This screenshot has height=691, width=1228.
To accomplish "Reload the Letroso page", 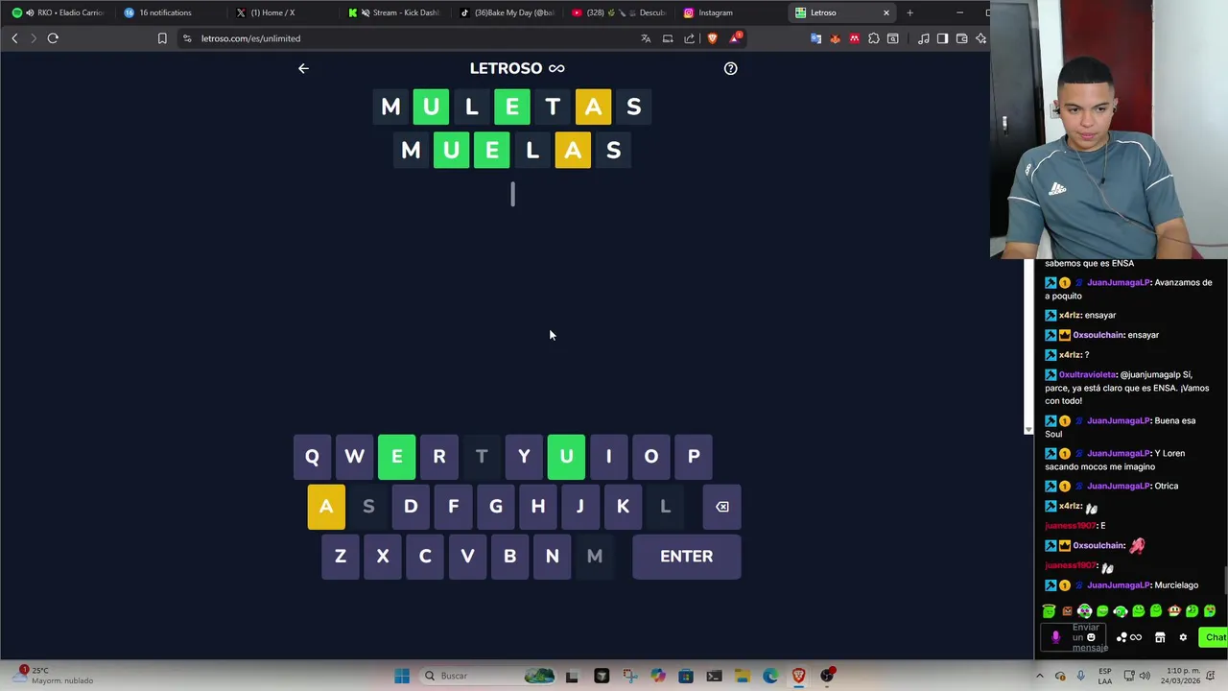I will tap(53, 38).
